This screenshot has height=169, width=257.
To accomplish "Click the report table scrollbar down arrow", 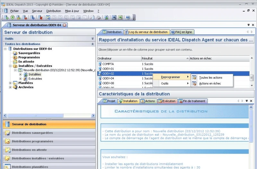I will pos(252,85).
